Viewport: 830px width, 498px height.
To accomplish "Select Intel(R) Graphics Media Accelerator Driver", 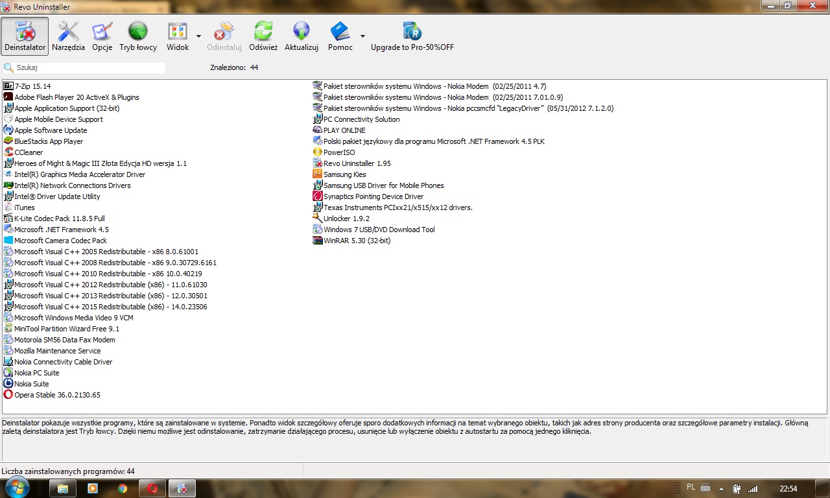I will [80, 174].
